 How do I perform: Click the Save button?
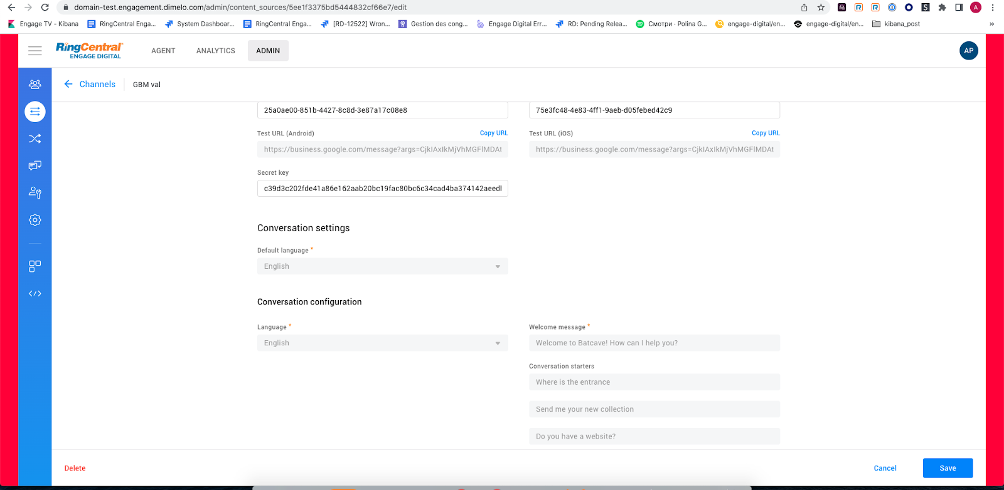[948, 468]
